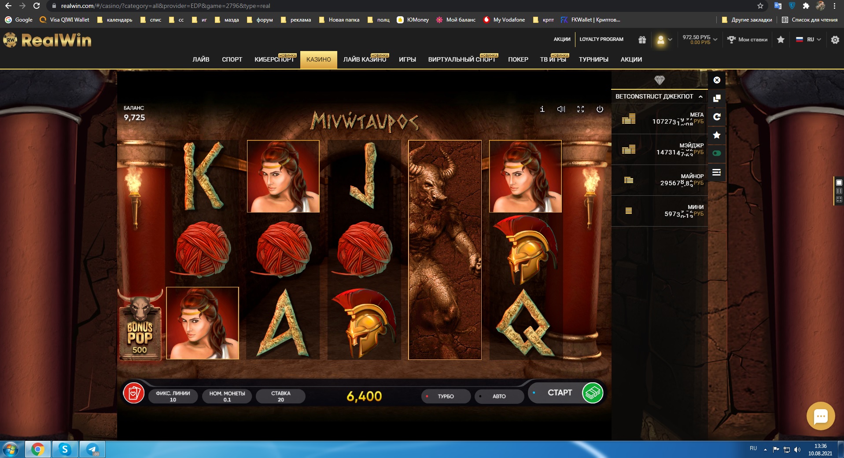Image resolution: width=844 pixels, height=458 pixels.
Task: Click the green cash spin icon
Action: (593, 392)
